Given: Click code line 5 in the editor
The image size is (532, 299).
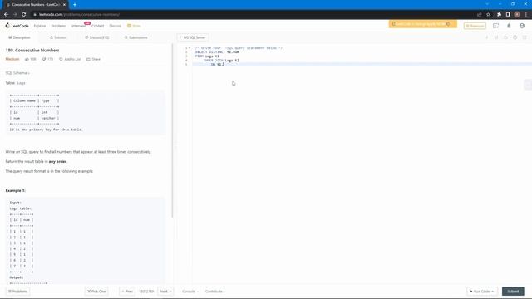Looking at the screenshot, I should pos(362,65).
